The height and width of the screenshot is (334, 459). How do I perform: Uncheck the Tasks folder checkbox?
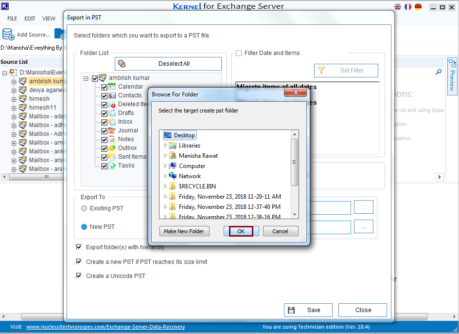pyautogui.click(x=104, y=166)
